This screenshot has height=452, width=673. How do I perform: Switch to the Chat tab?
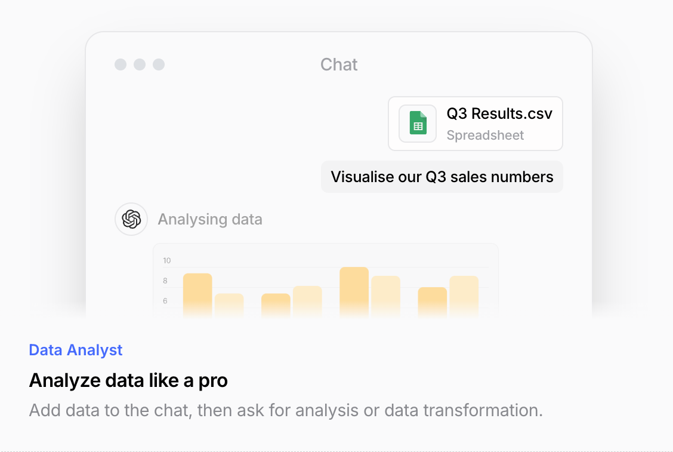click(x=339, y=64)
